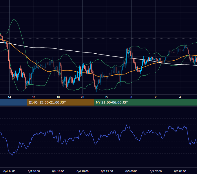
Task: Click the 6/4 22:00 label on indicator axis
Action: coord(107,171)
